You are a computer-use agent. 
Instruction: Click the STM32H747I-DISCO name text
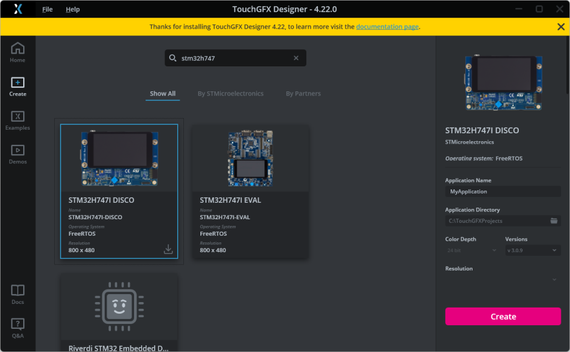click(95, 217)
